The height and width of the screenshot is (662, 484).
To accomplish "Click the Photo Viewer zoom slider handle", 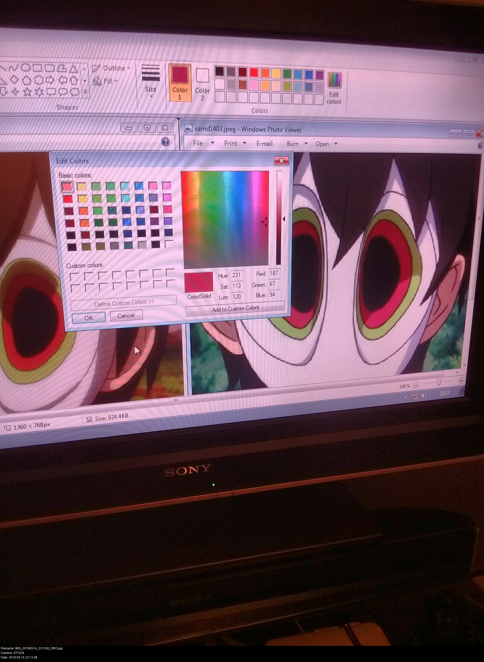I will (439, 382).
